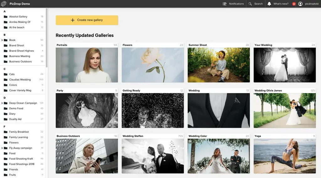Viewport: 321px width, 178px height.
Task: Select Food in the sidebar list
Action: [x=12, y=153]
